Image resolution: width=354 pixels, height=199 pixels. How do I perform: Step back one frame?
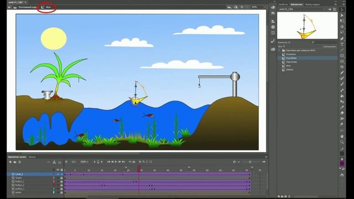click(112, 162)
